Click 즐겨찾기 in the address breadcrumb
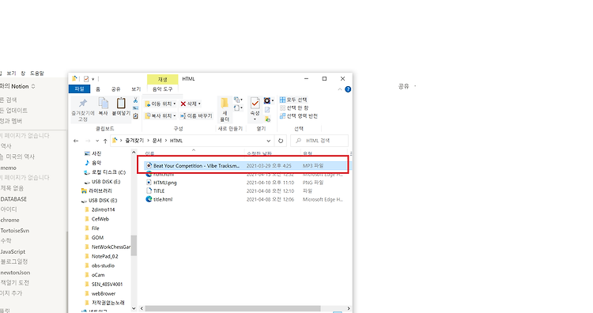Screen dimensions: 593x313 click(x=134, y=141)
